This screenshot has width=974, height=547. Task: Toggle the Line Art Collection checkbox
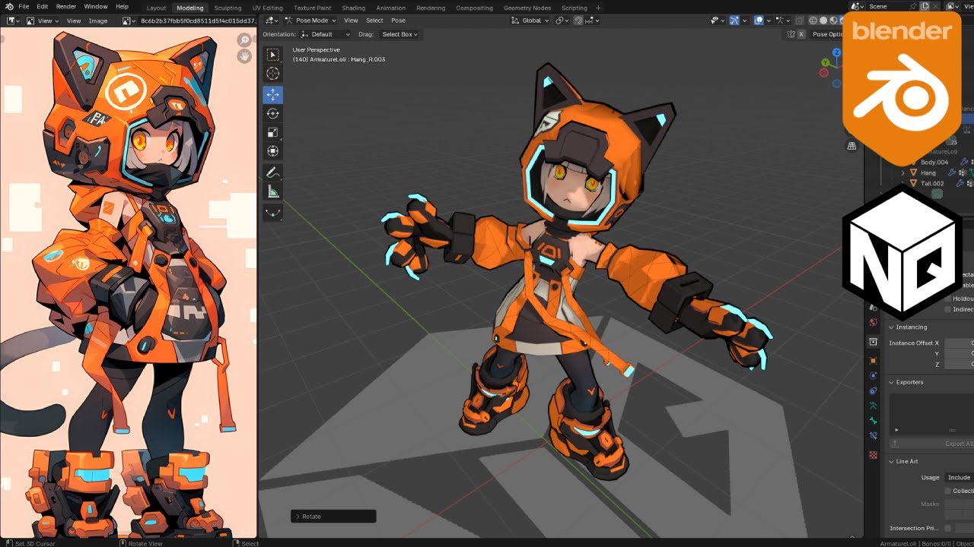pyautogui.click(x=948, y=491)
